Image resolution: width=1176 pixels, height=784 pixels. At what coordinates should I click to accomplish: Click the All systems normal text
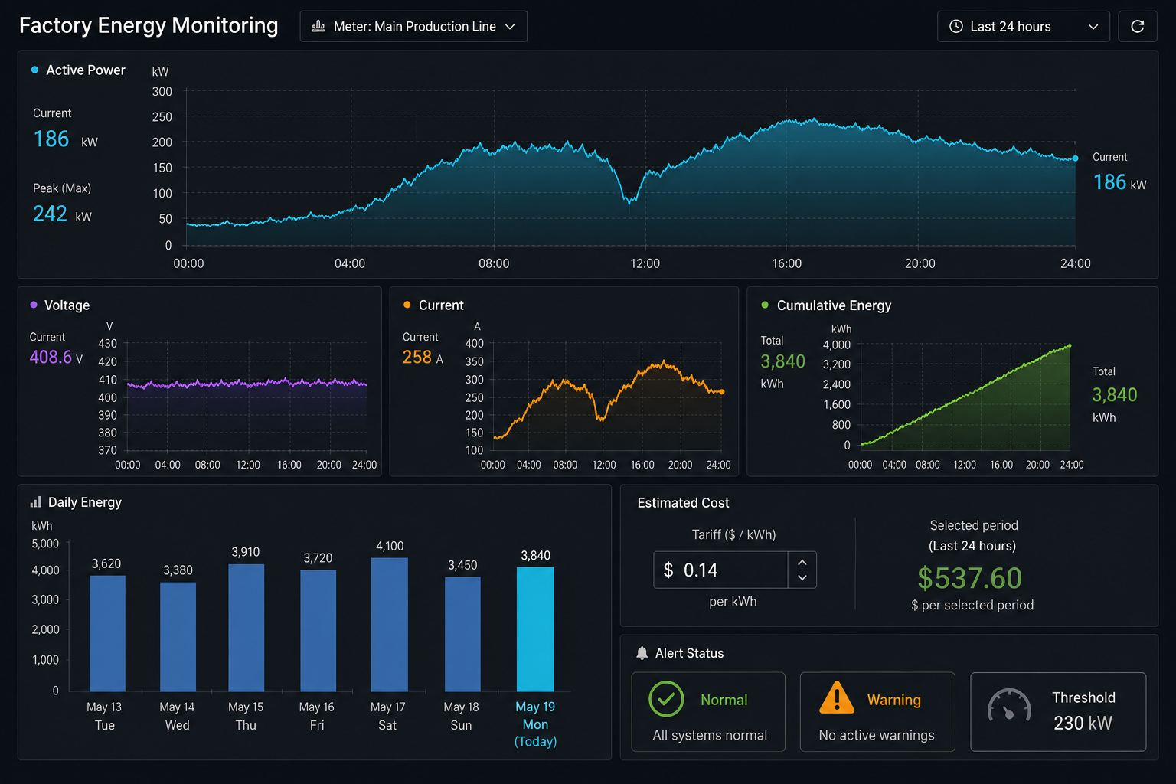click(x=710, y=735)
